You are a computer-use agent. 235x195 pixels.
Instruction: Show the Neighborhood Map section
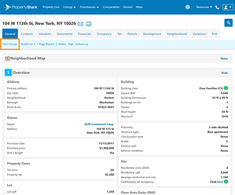tap(224, 58)
